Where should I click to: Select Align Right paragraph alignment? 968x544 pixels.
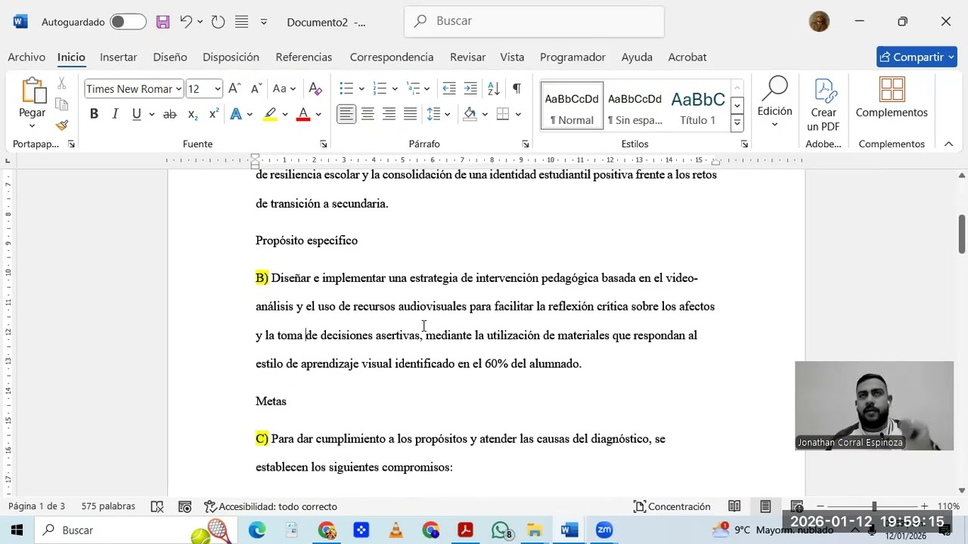(x=389, y=114)
